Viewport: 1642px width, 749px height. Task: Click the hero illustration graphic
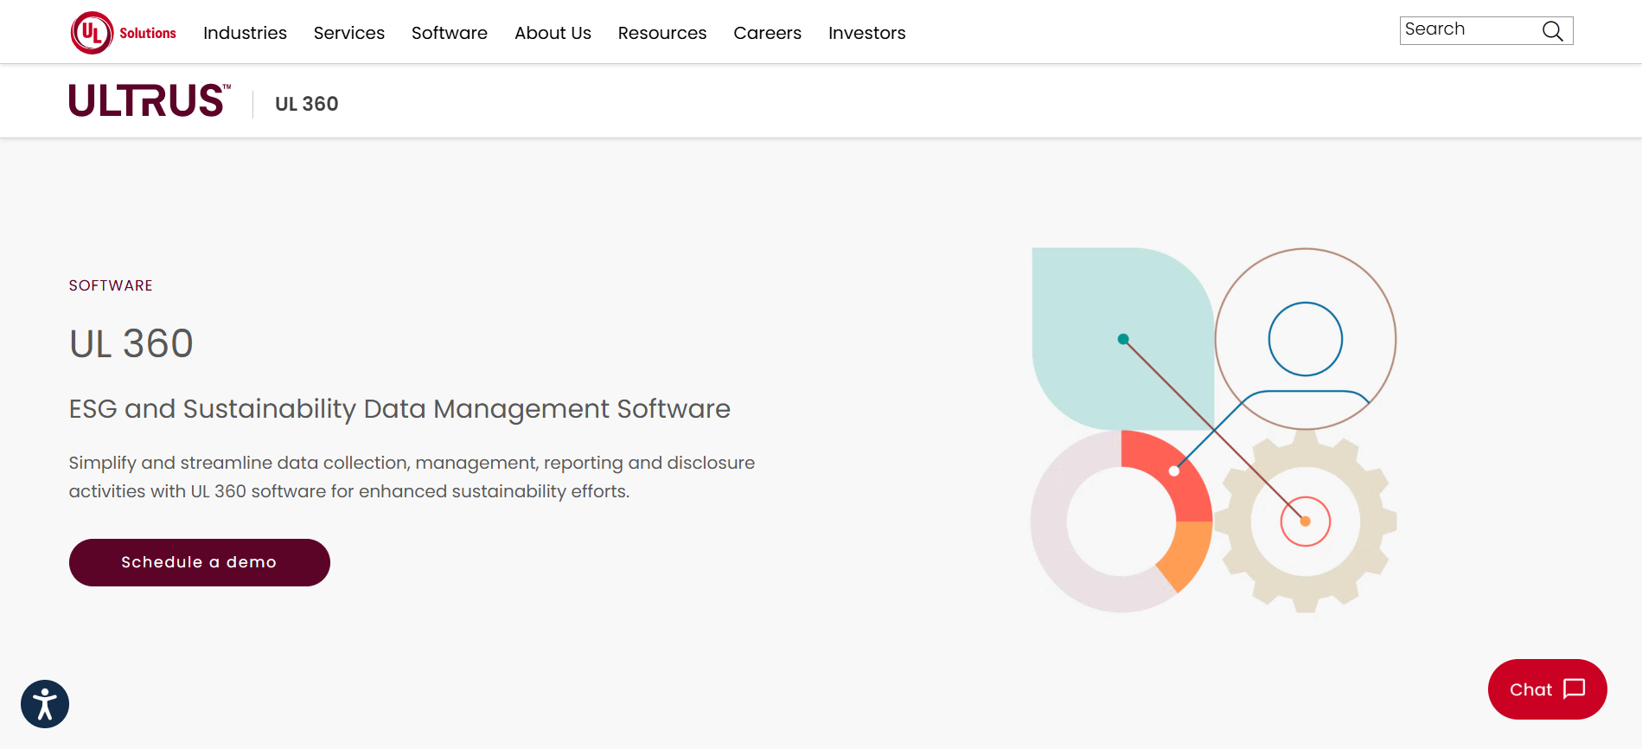click(x=1214, y=431)
